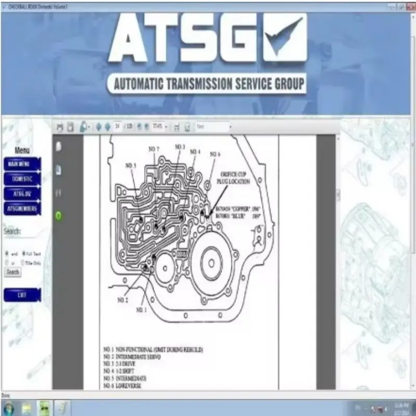The height and width of the screenshot is (416, 416).
Task: Open the page thumbnails panel icon
Action: pos(59,147)
